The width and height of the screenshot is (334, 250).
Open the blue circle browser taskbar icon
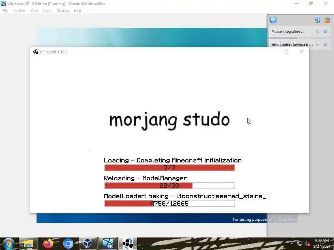pos(68,243)
